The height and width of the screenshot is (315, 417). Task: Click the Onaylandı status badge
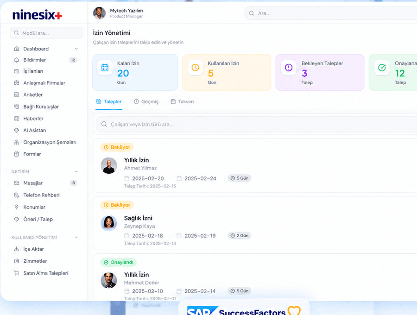(118, 262)
